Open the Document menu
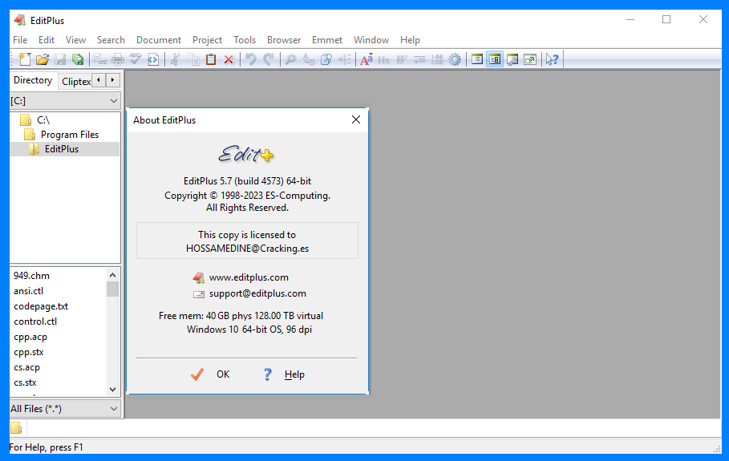729x461 pixels. pyautogui.click(x=159, y=40)
